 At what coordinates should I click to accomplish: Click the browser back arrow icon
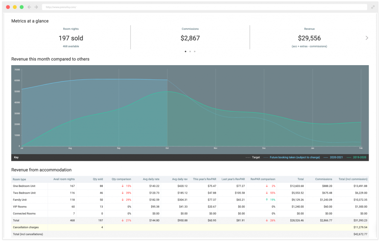29,7
